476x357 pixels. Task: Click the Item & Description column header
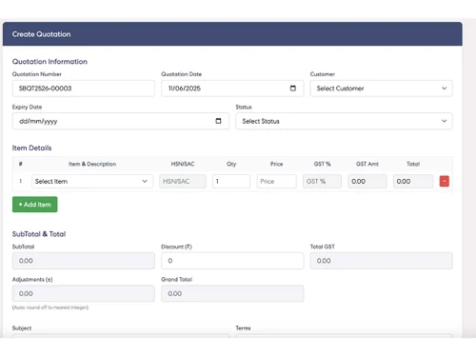(x=92, y=164)
